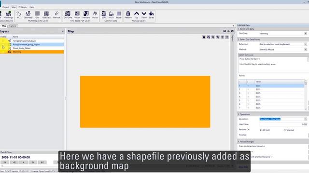Open the Web Maps background layer tool
The height and width of the screenshot is (173, 309).
[x=8, y=15]
